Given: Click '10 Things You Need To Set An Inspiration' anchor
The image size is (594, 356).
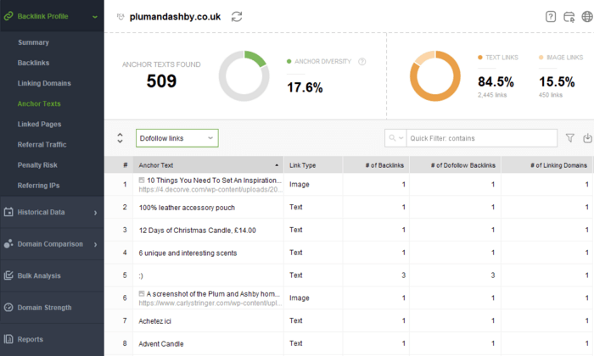Looking at the screenshot, I should (x=214, y=181).
